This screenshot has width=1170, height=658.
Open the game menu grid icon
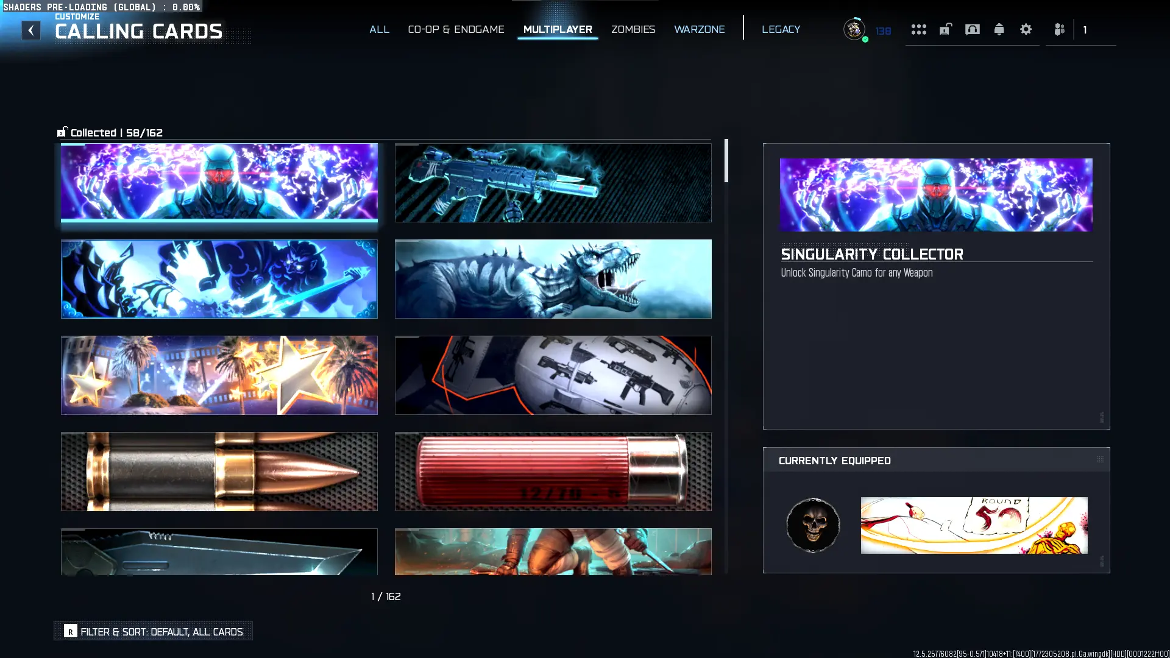tap(918, 29)
